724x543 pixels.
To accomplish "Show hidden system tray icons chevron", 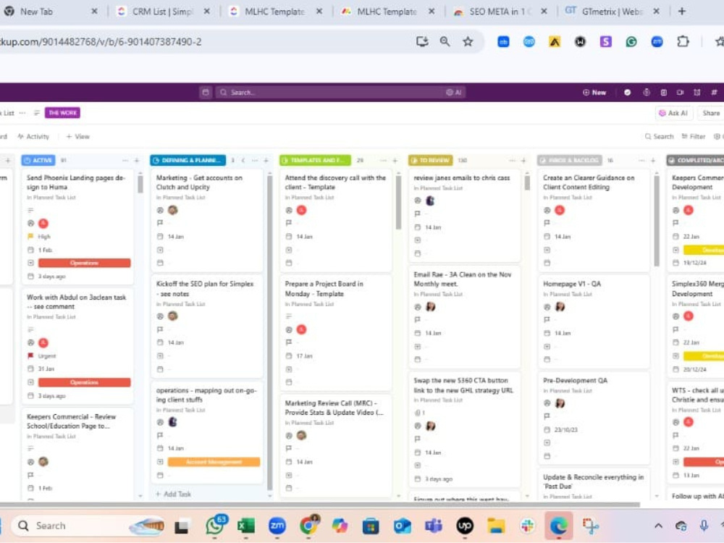I will point(658,526).
